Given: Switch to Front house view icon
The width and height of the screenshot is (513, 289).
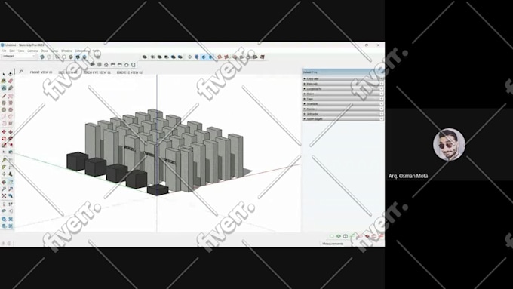Looking at the screenshot, I should pos(106,64).
